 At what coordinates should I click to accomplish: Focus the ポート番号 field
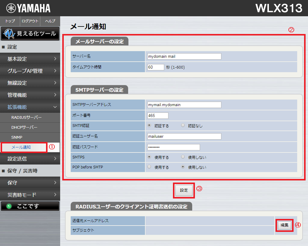pyautogui.click(x=158, y=115)
